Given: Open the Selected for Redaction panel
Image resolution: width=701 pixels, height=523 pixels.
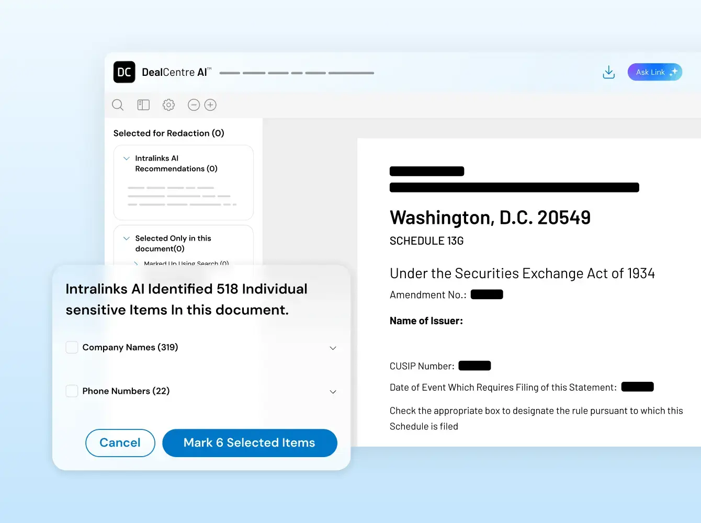Looking at the screenshot, I should point(169,133).
